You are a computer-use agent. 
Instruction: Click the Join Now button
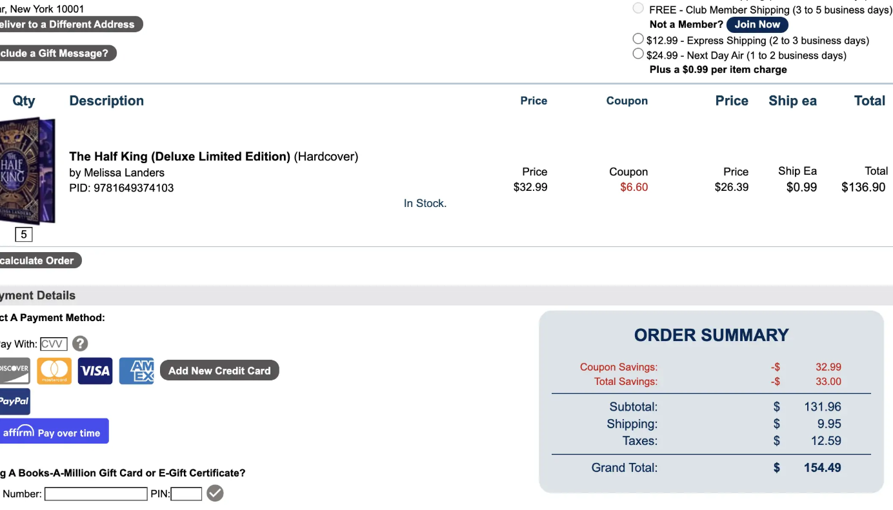(x=757, y=25)
